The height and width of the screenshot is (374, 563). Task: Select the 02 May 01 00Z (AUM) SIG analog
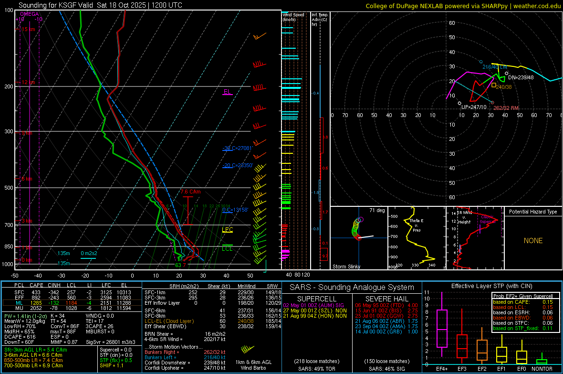(x=313, y=305)
